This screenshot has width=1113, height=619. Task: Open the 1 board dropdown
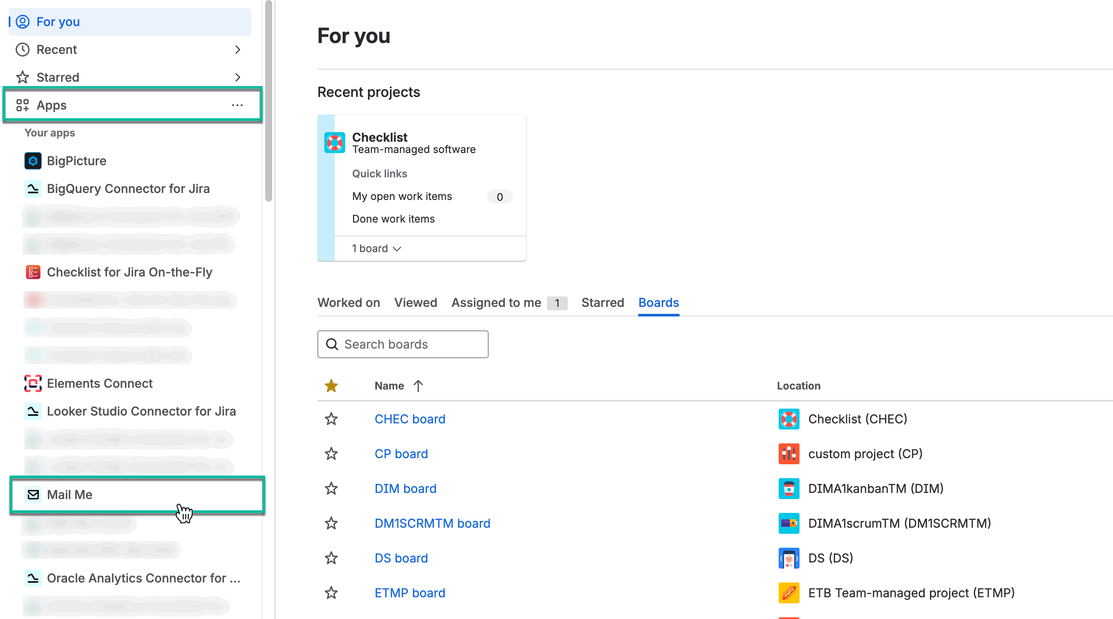tap(377, 249)
